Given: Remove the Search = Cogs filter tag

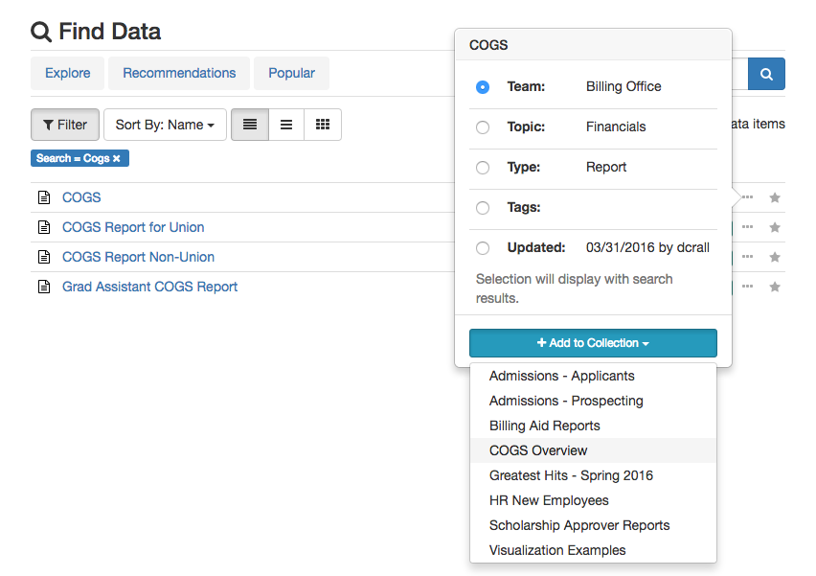Looking at the screenshot, I should 117,158.
